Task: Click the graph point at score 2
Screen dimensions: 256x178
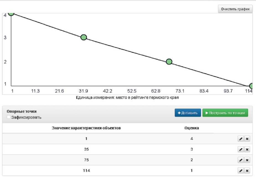Action: pyautogui.click(x=169, y=62)
